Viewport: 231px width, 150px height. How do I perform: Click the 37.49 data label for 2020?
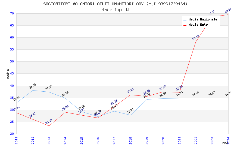(x=163, y=87)
